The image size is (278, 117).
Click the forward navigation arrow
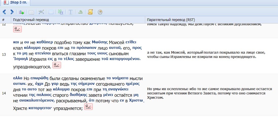[x=12, y=12]
